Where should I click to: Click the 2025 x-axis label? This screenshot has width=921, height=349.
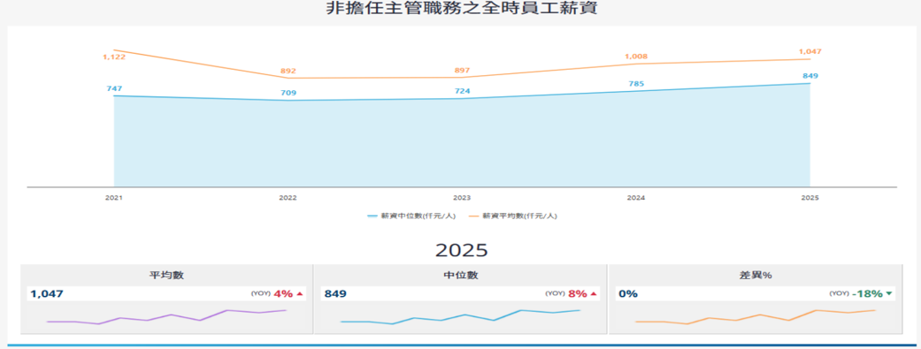tap(810, 198)
